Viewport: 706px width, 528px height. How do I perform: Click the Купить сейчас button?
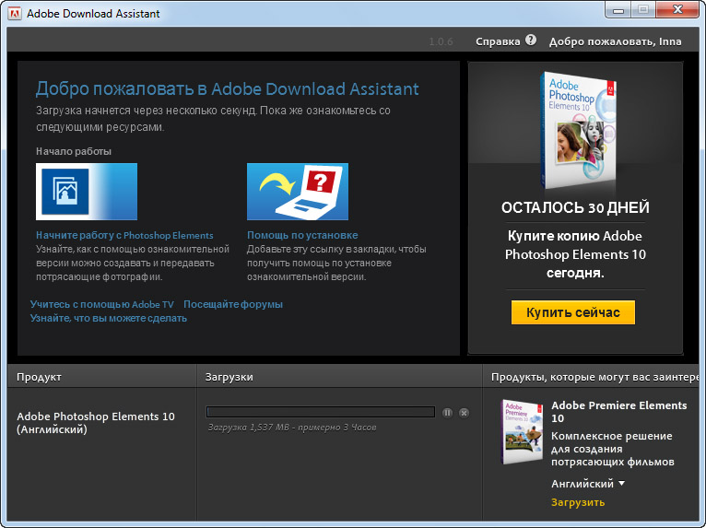pos(572,312)
